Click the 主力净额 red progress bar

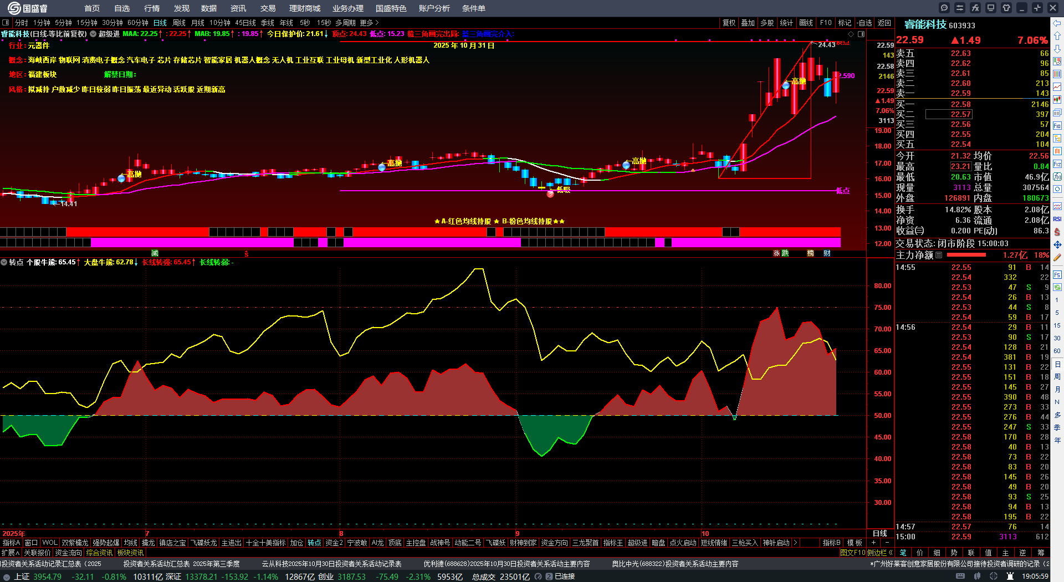966,255
